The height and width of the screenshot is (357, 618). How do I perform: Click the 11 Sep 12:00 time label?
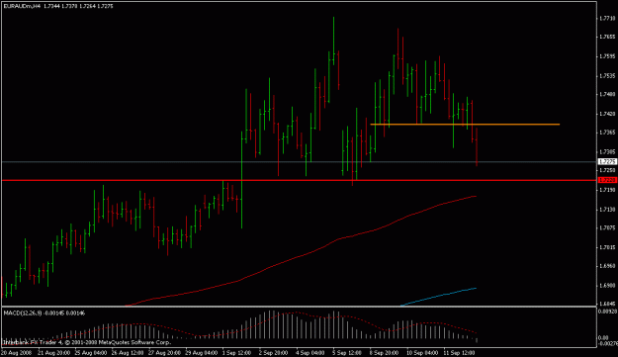(x=459, y=353)
